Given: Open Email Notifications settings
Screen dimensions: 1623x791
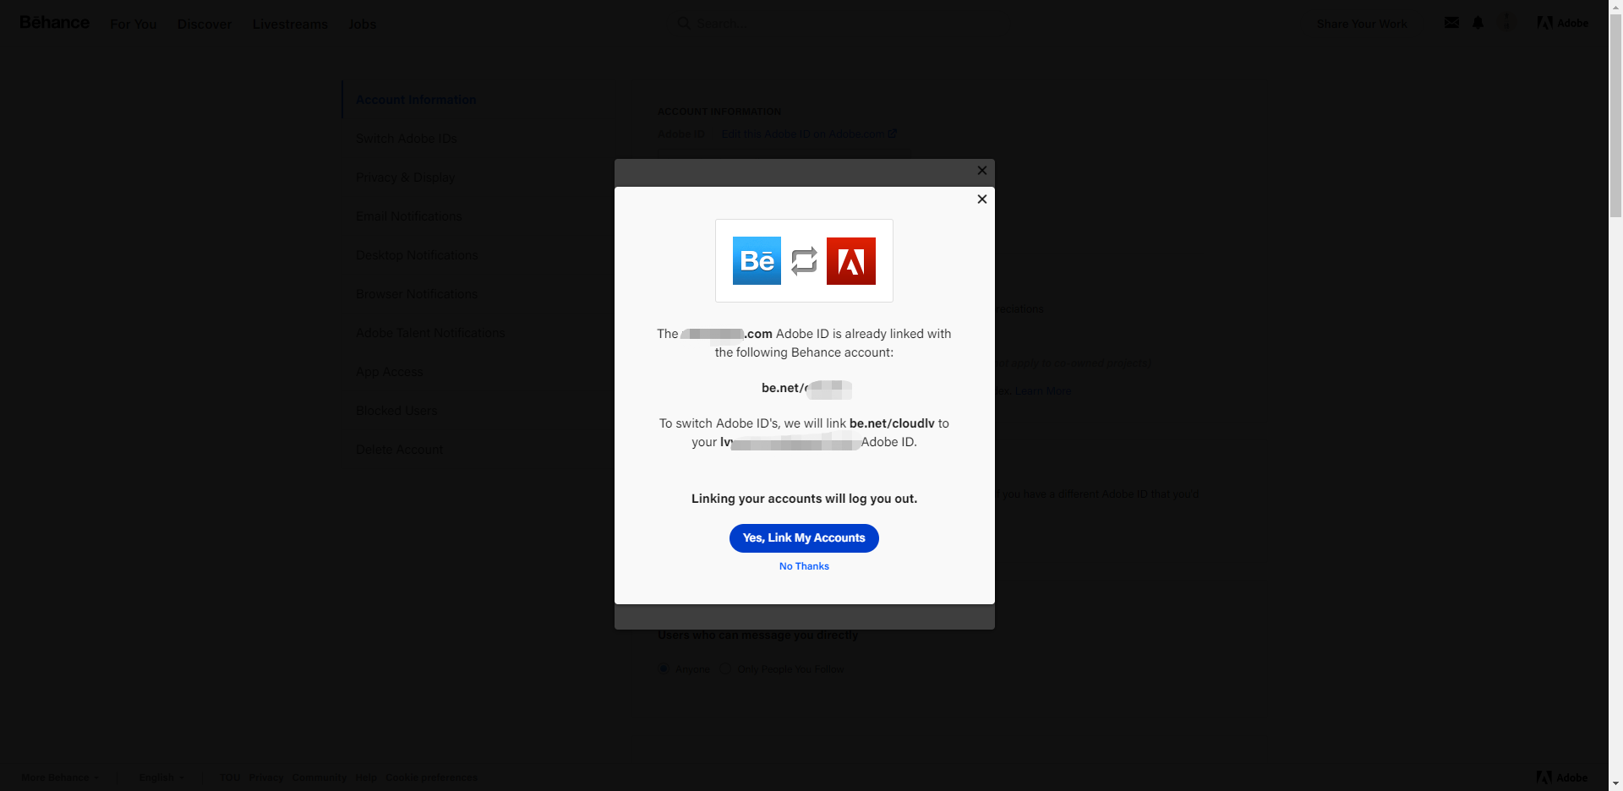Looking at the screenshot, I should 409,216.
